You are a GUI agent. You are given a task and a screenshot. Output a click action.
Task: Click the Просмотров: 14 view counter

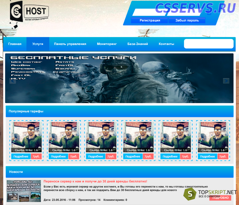point(89,200)
